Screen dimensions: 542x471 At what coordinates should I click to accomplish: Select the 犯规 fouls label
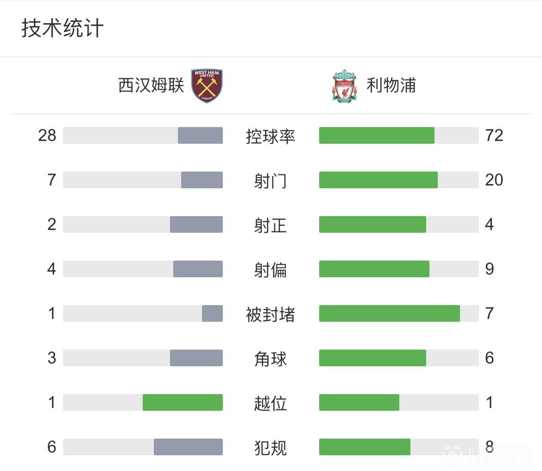271,447
